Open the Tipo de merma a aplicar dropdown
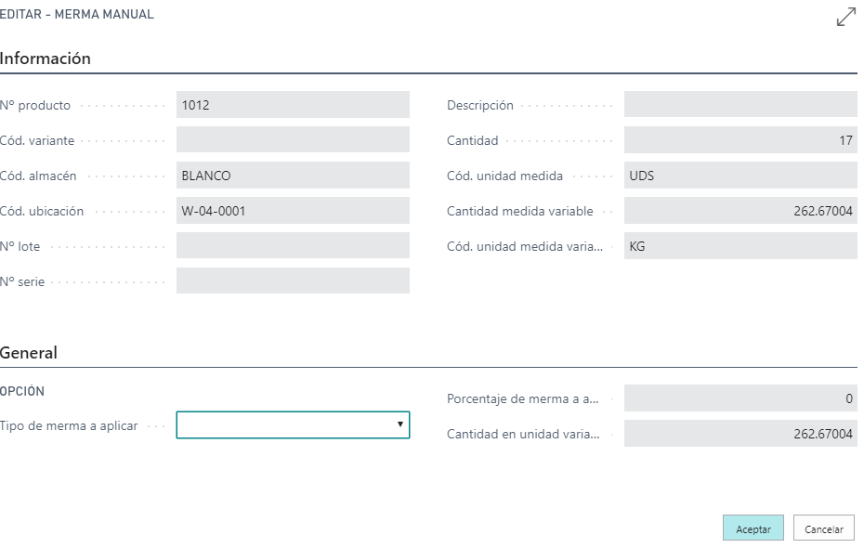Viewport: 864px width, 548px height. (x=293, y=424)
